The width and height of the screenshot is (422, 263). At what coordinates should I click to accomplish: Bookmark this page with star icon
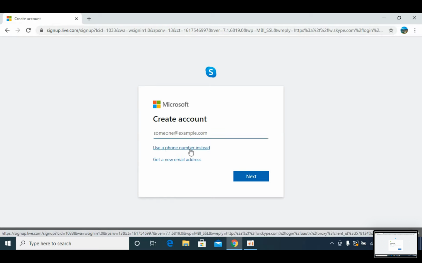tap(391, 30)
